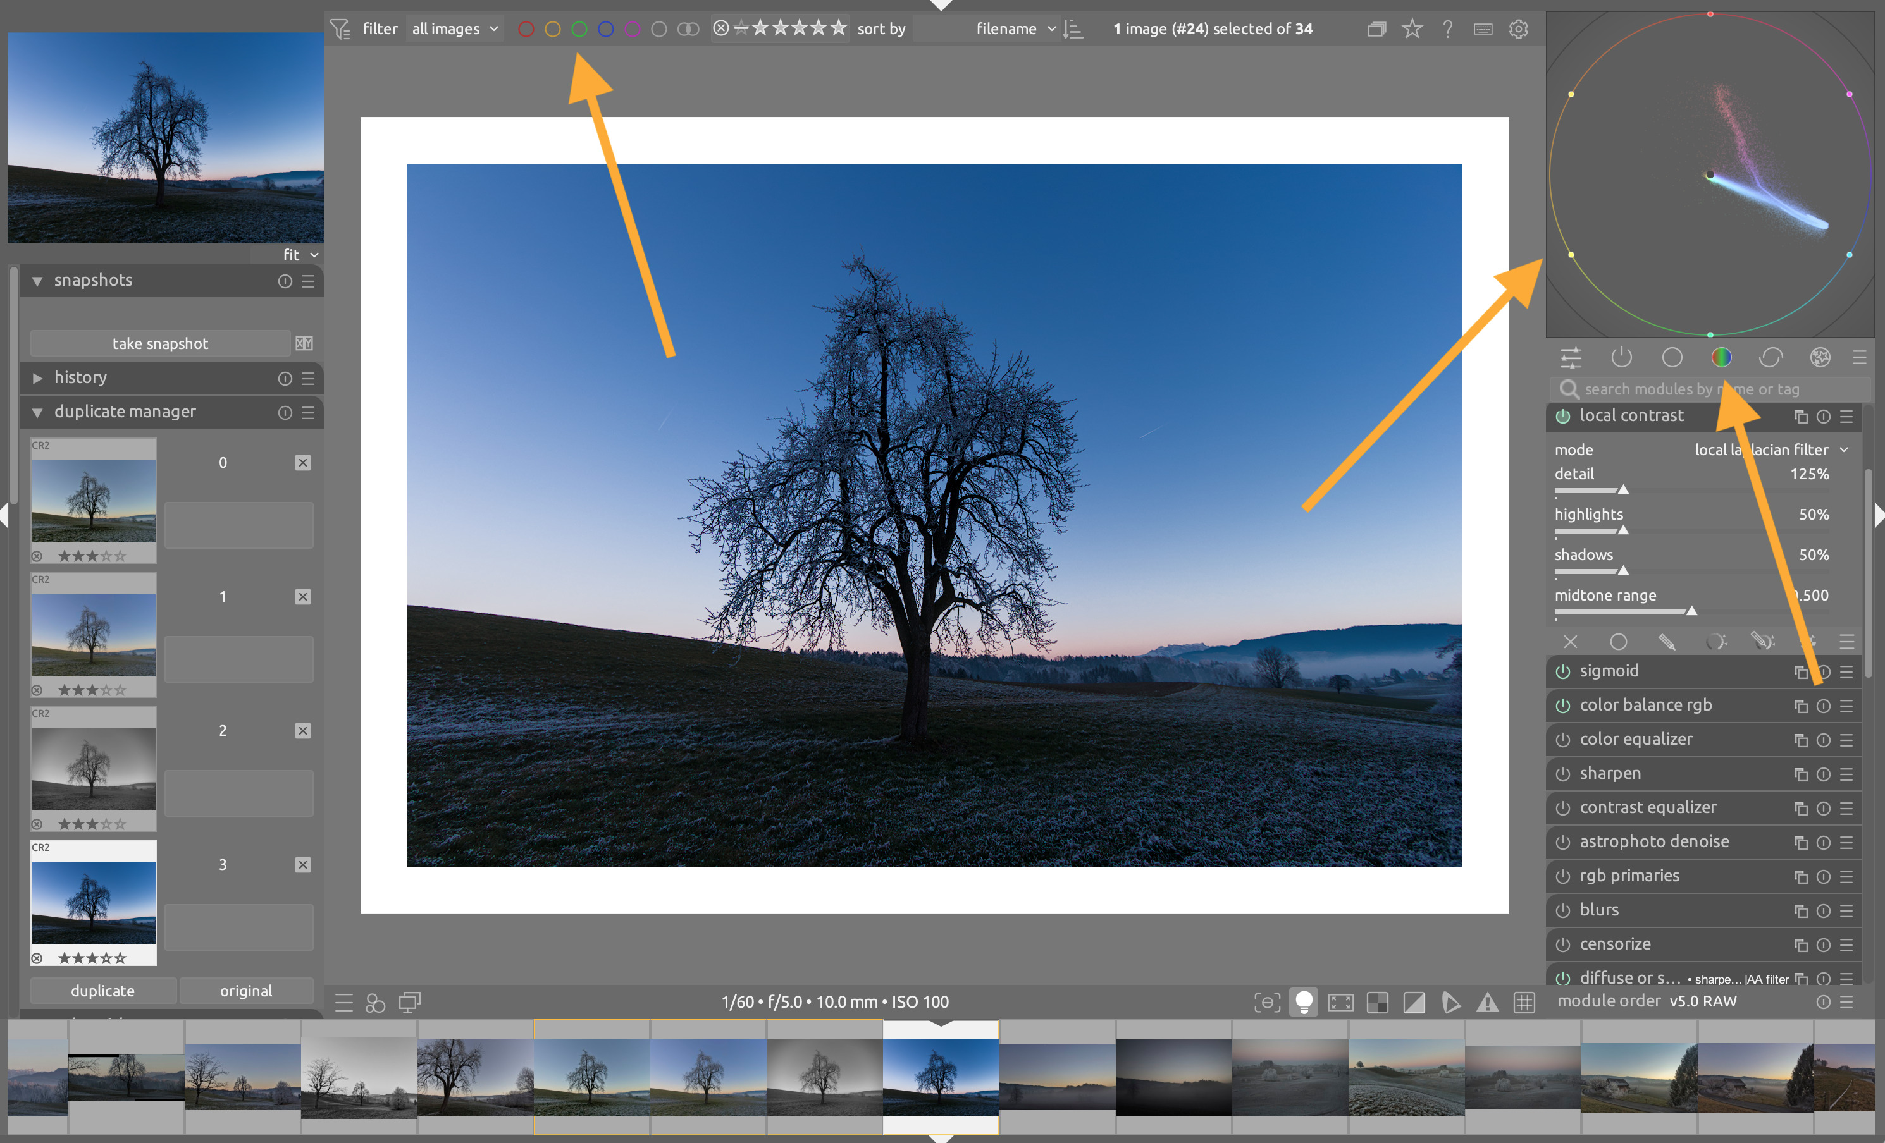Toggle the gamut check icon in bottom toolbar
The image size is (1885, 1143).
coord(1487,1001)
